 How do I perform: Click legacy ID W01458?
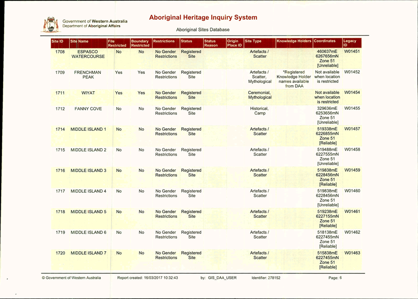click(x=352, y=149)
